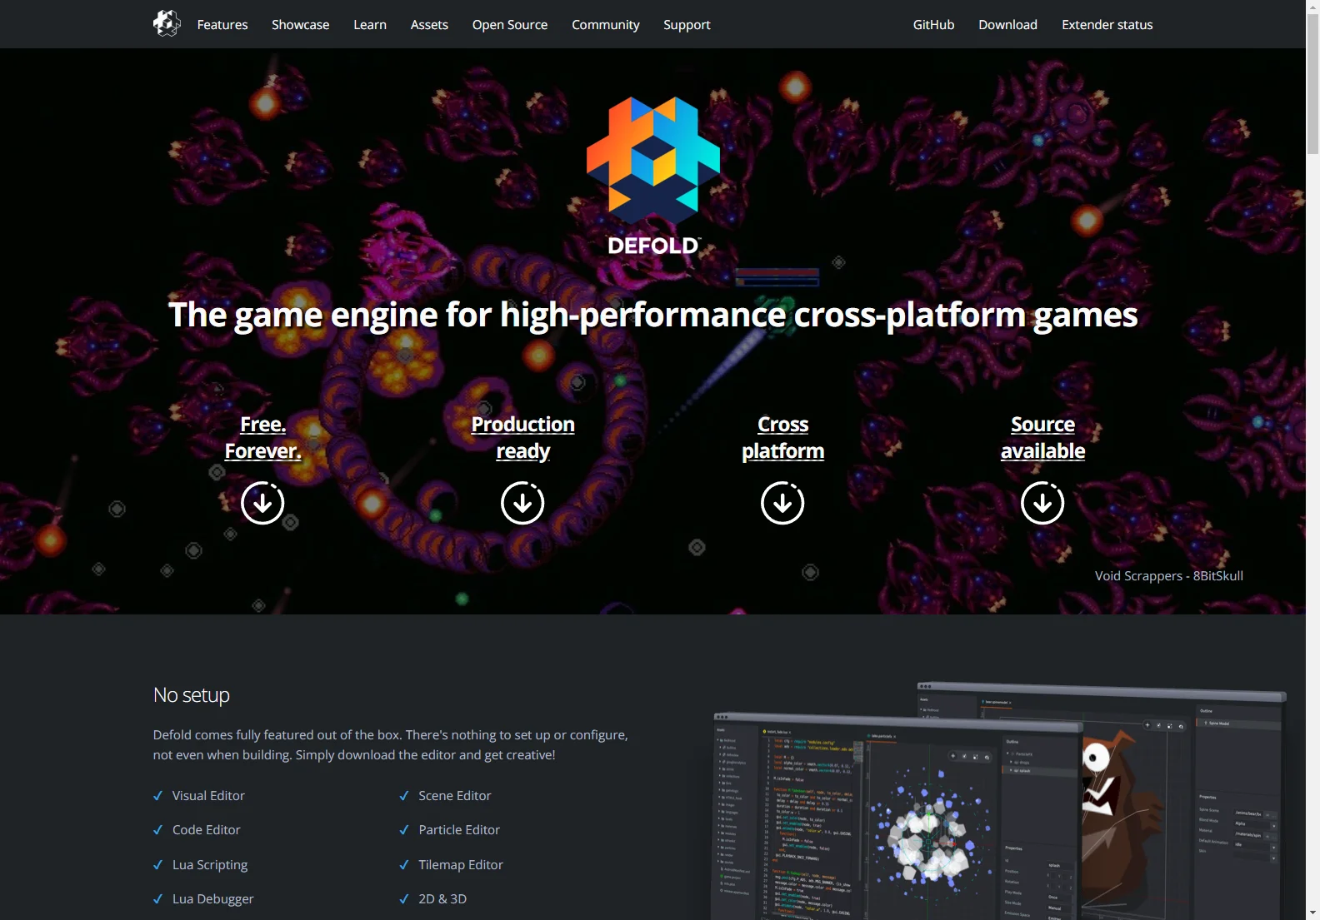Viewport: 1320px width, 920px height.
Task: Click the 'Lua Scripting' feature text
Action: (x=210, y=865)
